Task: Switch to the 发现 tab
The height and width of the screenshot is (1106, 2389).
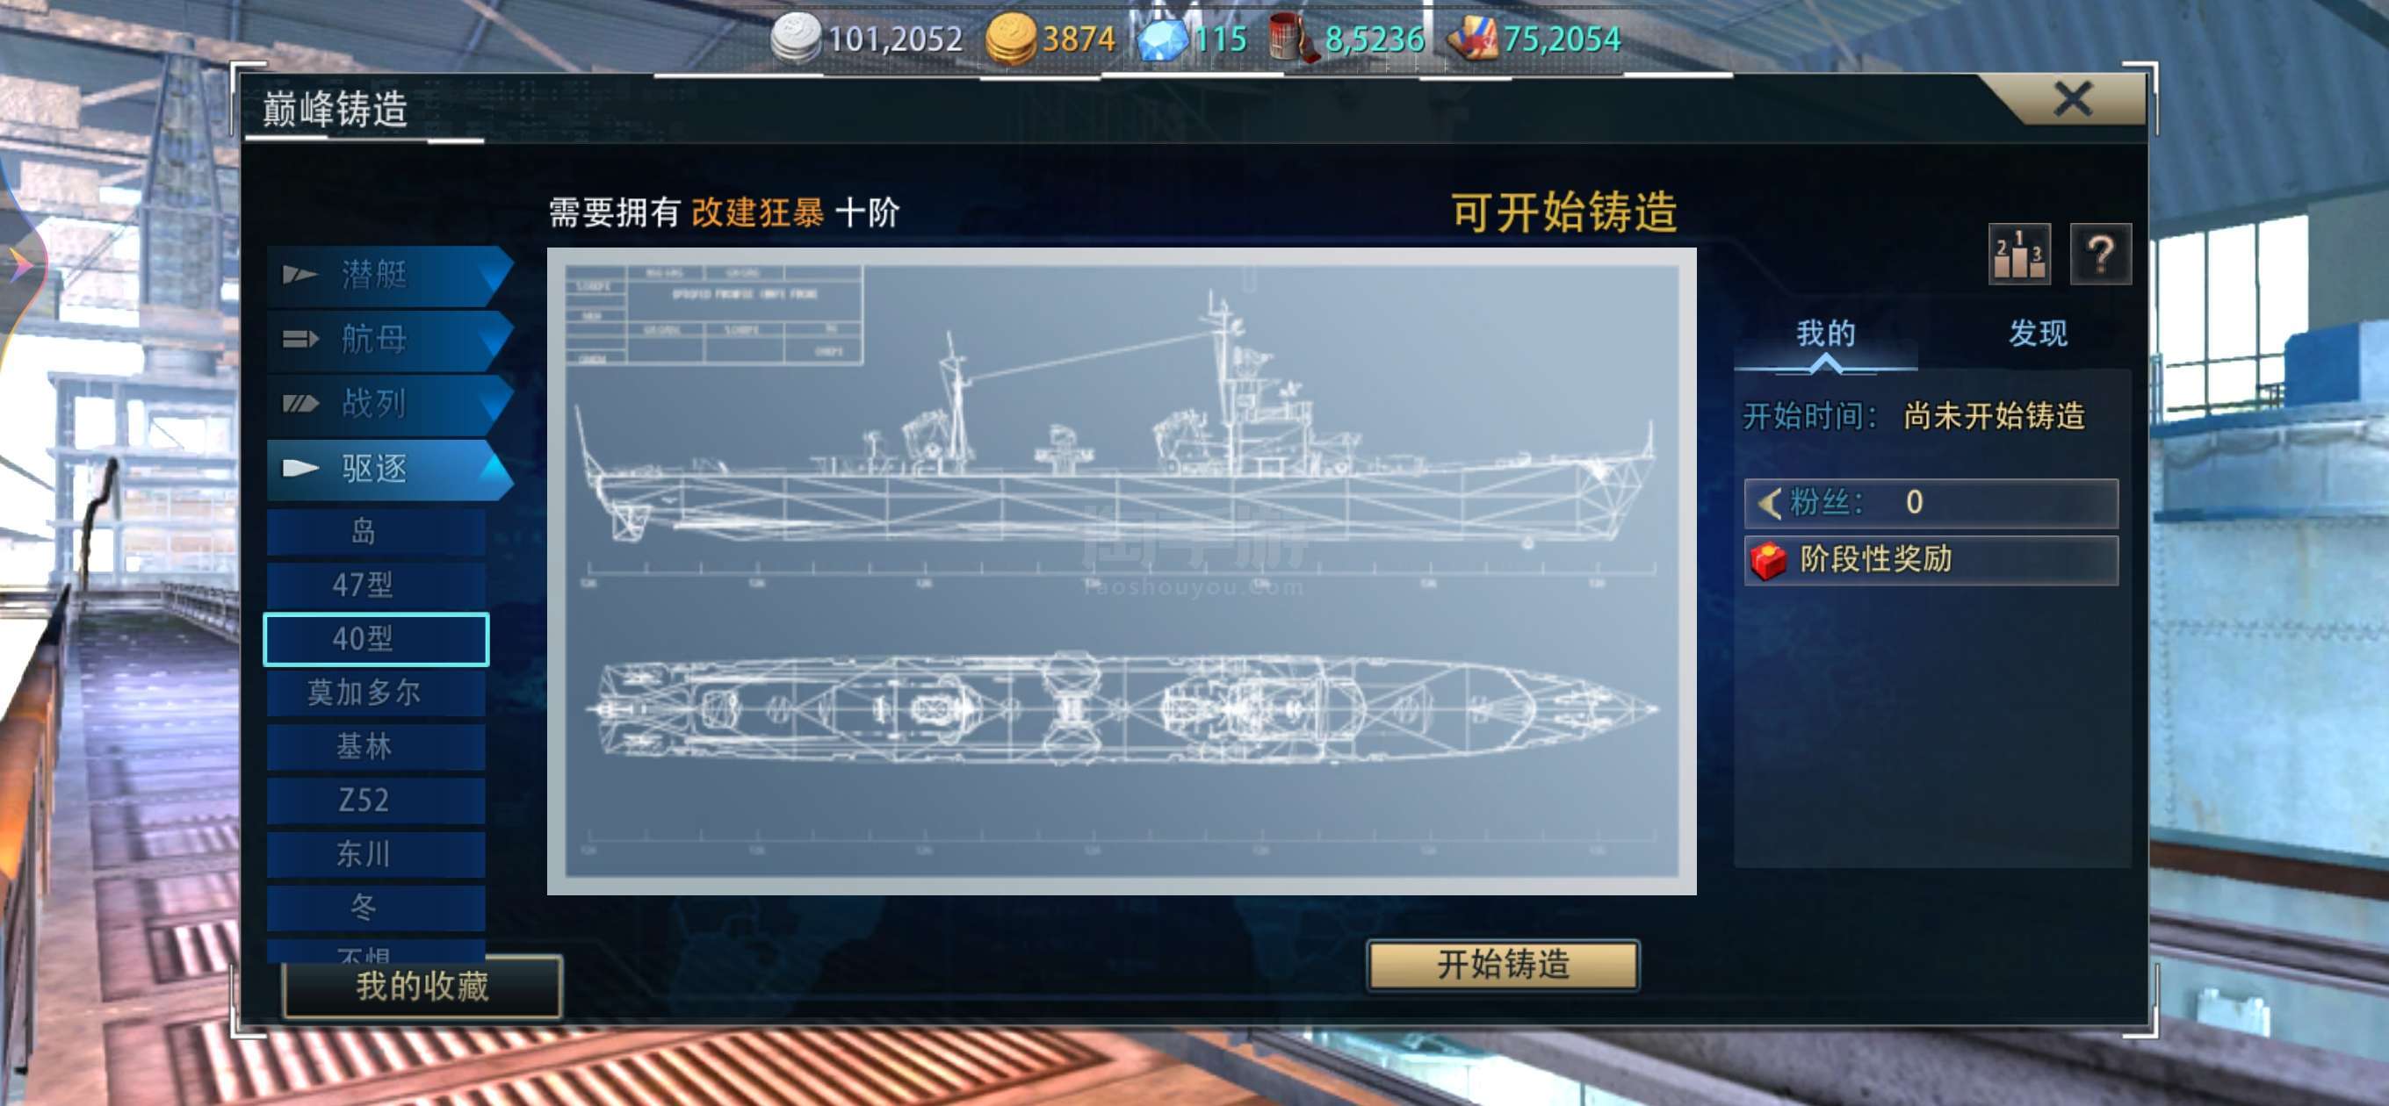Action: tap(2038, 333)
